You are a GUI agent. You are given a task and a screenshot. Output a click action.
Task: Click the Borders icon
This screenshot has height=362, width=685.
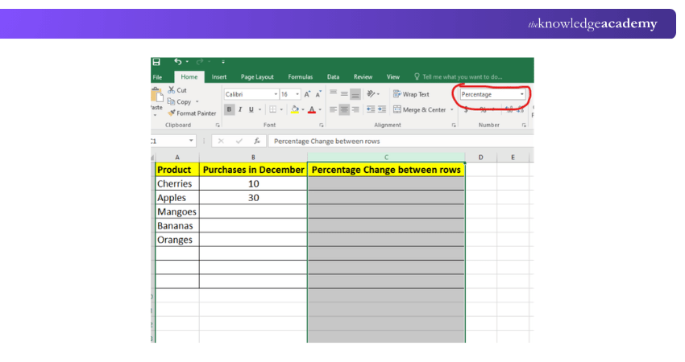point(273,109)
